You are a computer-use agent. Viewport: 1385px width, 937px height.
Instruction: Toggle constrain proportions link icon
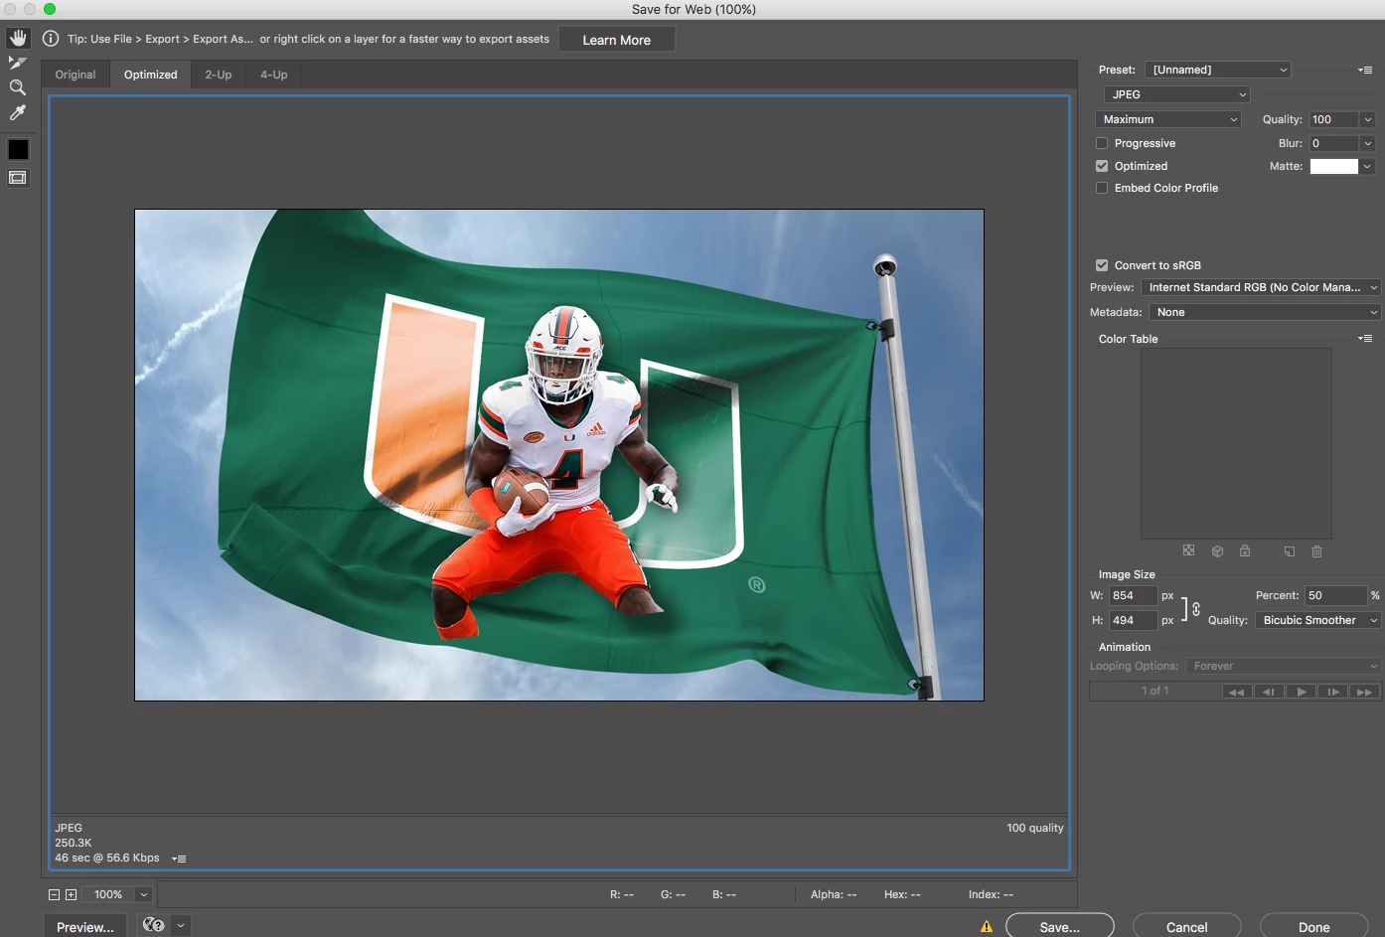click(x=1196, y=608)
